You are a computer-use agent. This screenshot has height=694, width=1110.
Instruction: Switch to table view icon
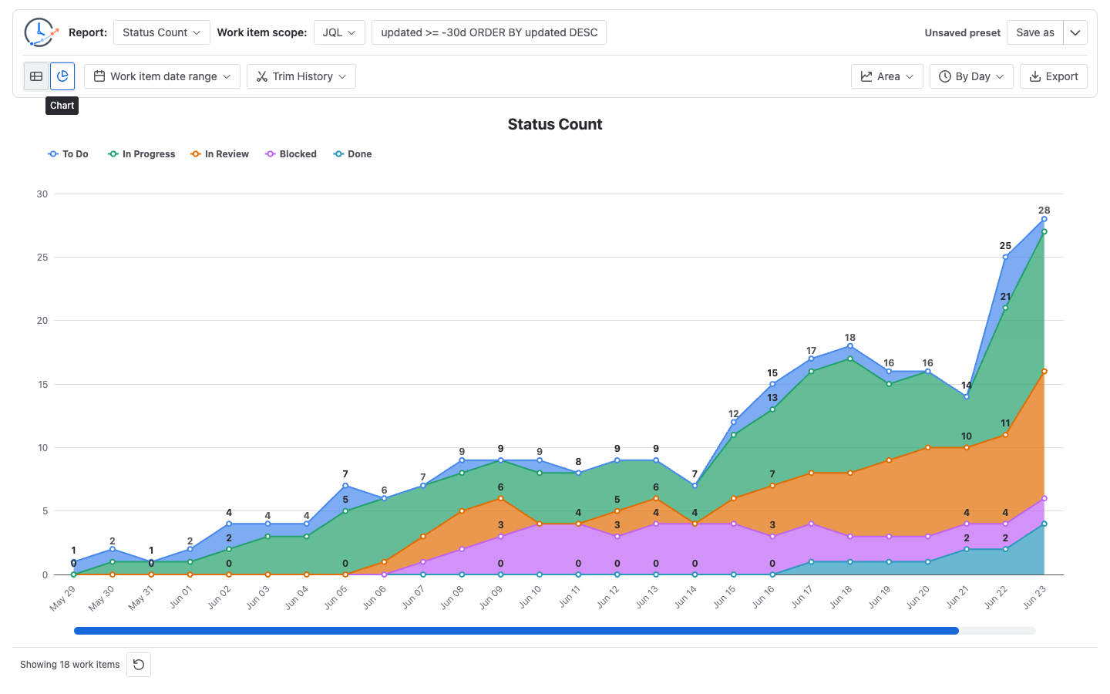[x=36, y=76]
